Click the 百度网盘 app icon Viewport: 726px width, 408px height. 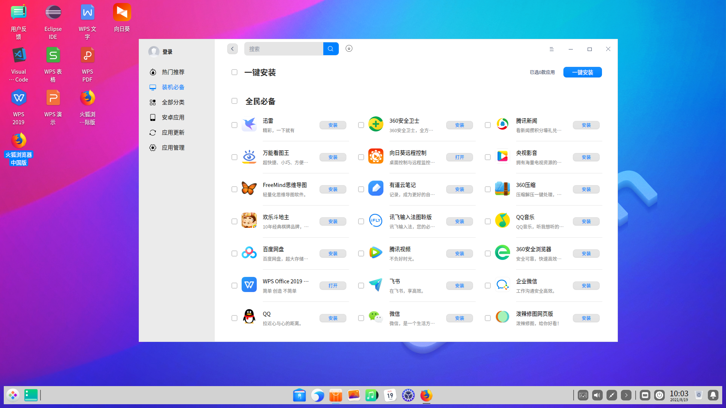249,253
